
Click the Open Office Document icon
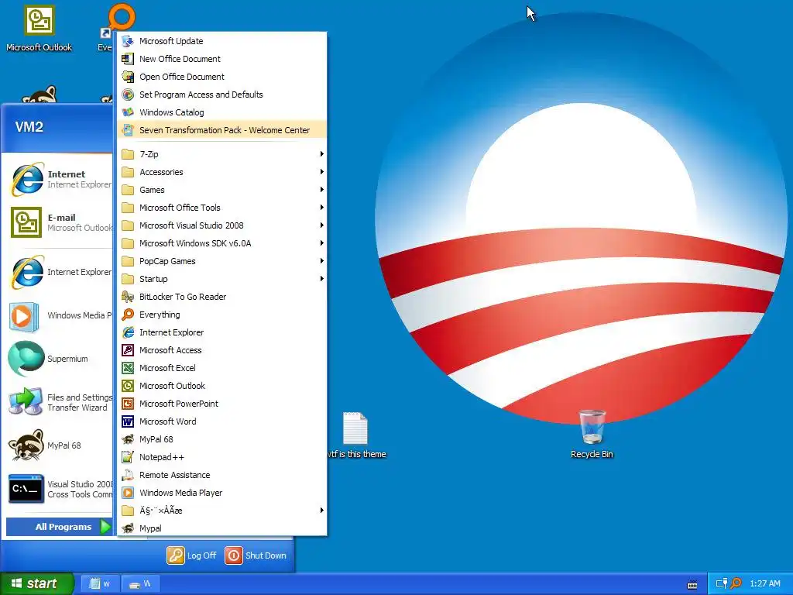(x=128, y=77)
